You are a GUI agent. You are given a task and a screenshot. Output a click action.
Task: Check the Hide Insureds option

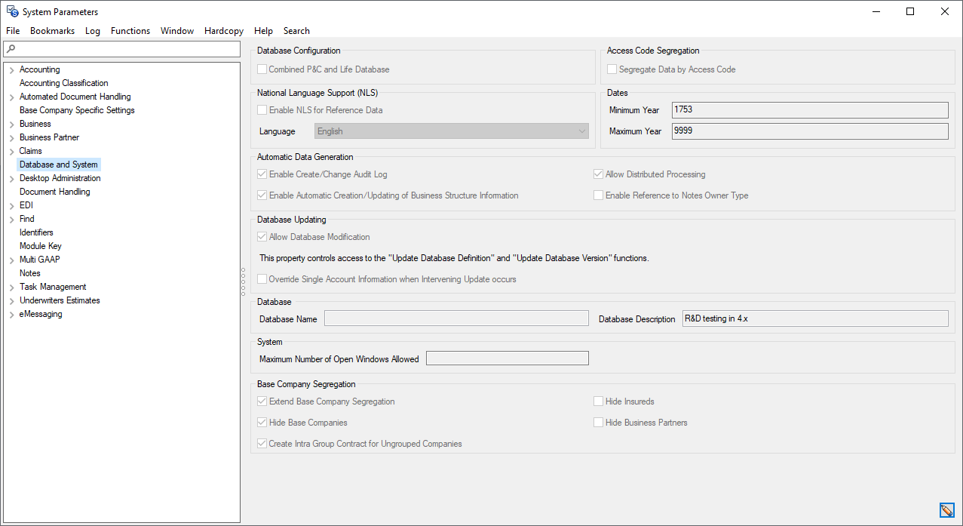pos(597,401)
